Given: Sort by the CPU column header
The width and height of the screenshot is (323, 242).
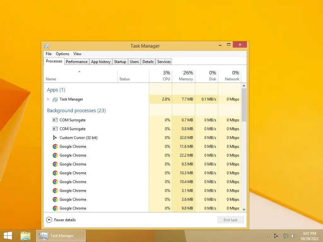Looking at the screenshot, I should pos(161,76).
